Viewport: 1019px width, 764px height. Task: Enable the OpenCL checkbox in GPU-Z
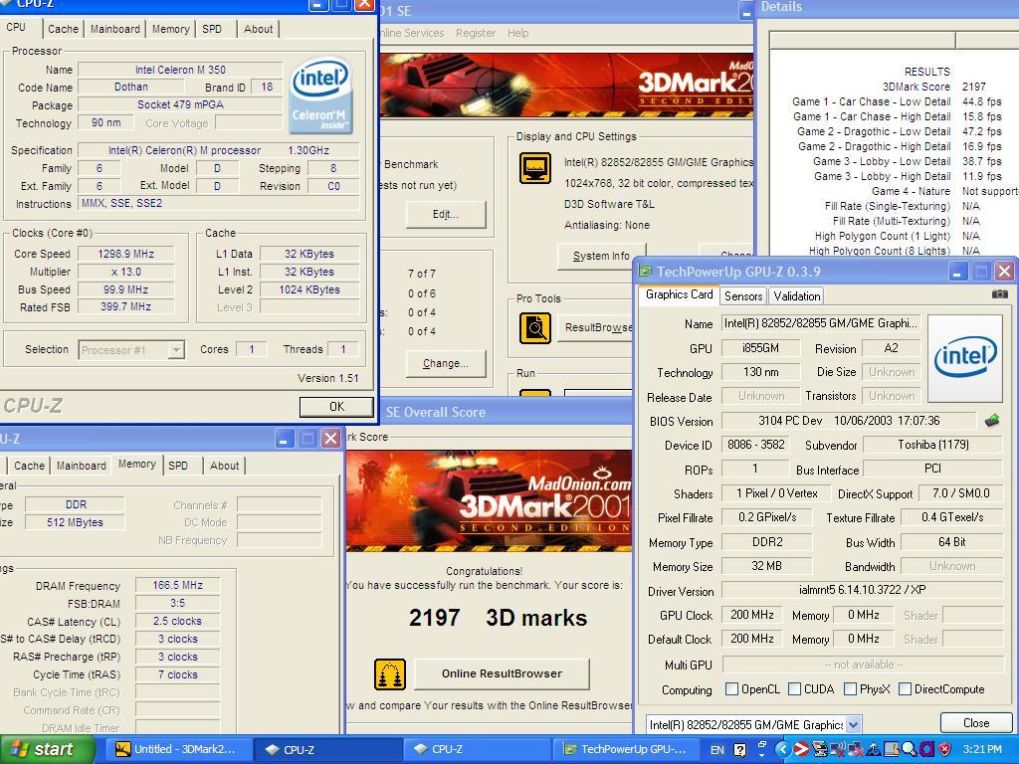click(x=731, y=689)
